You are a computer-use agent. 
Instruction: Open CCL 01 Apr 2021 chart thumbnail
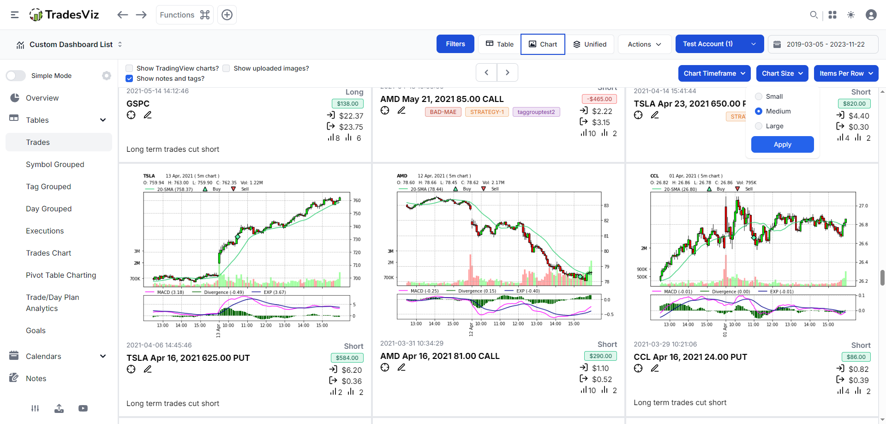click(752, 254)
